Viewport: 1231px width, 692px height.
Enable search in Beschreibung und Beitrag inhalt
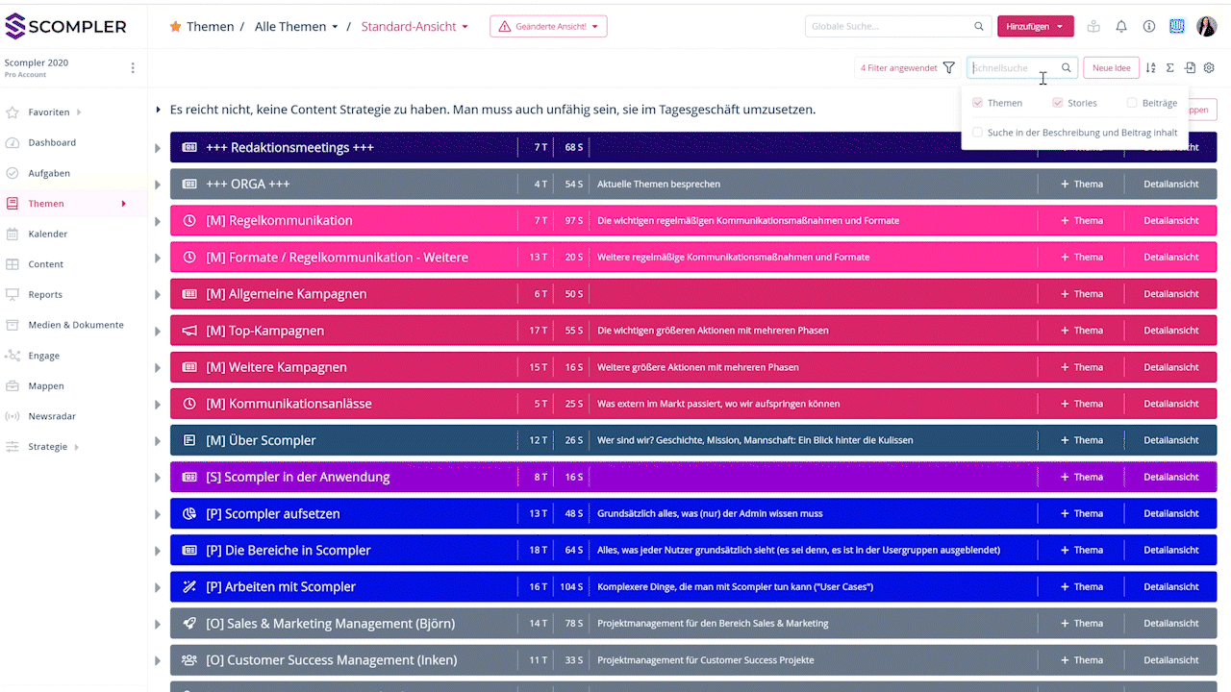pos(978,133)
